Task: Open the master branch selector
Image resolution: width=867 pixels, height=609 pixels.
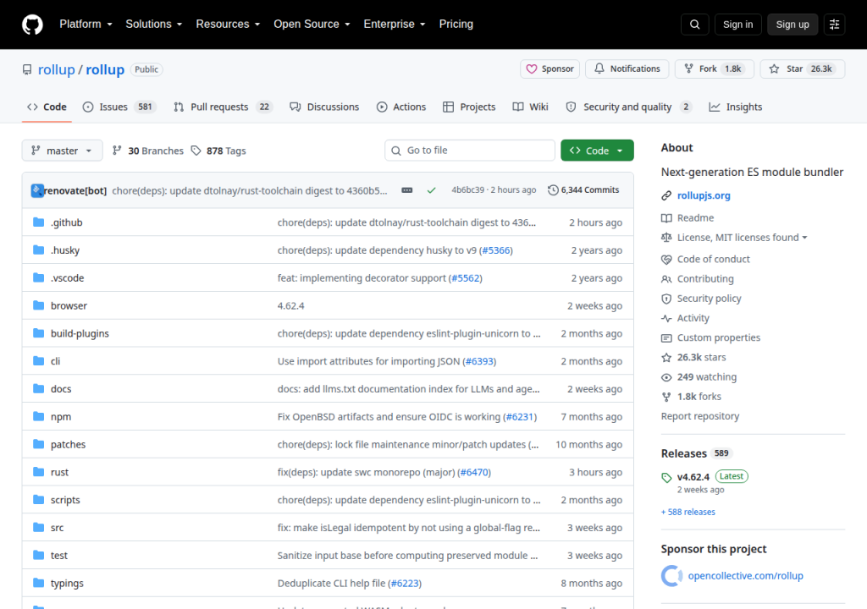Action: [62, 151]
